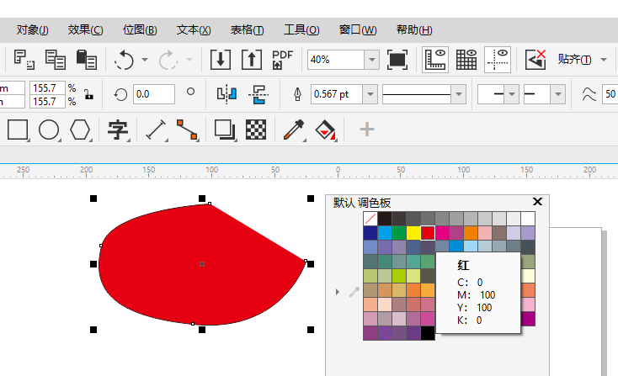Click the lower 155.7 scale percentage field

tap(47, 101)
